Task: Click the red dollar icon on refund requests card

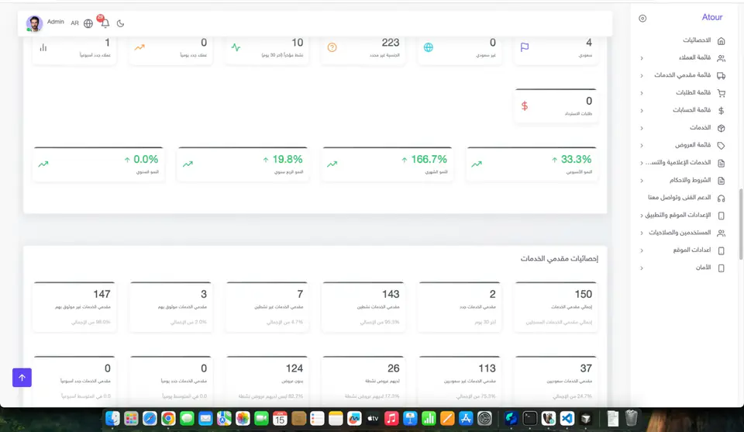Action: 525,105
